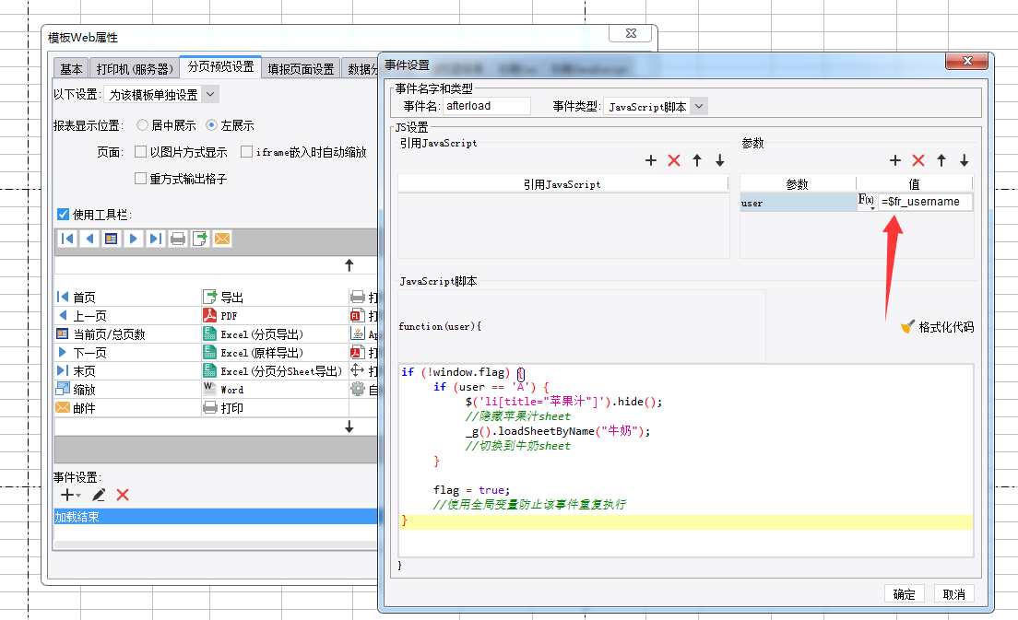The height and width of the screenshot is (620, 1018).
Task: Delete the selected parameter with red X
Action: tap(918, 160)
